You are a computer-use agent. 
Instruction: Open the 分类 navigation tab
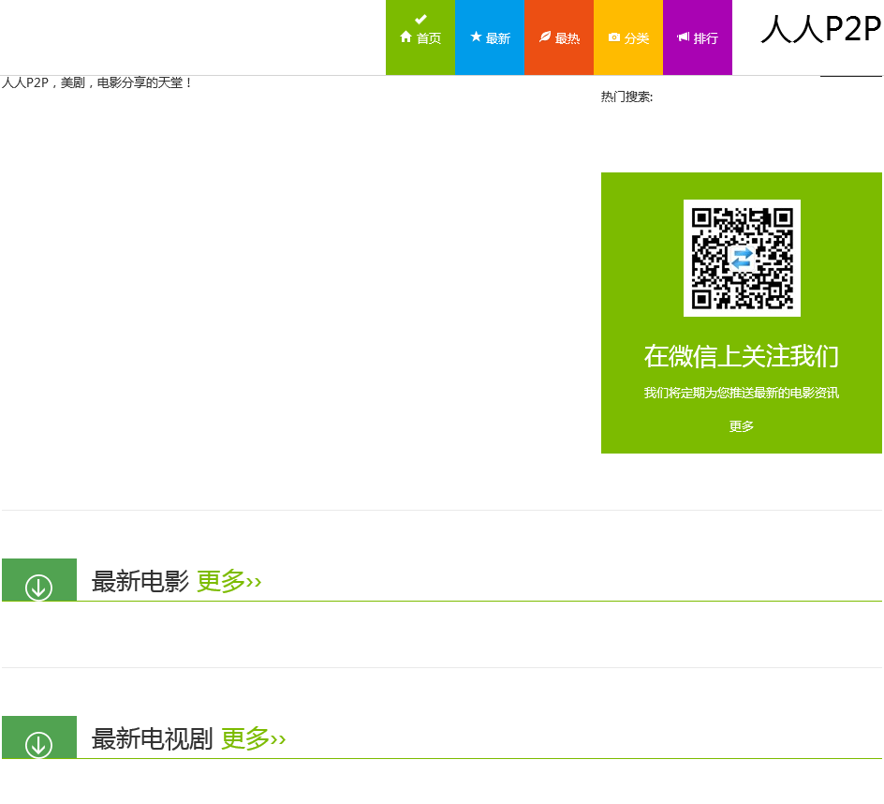628,37
